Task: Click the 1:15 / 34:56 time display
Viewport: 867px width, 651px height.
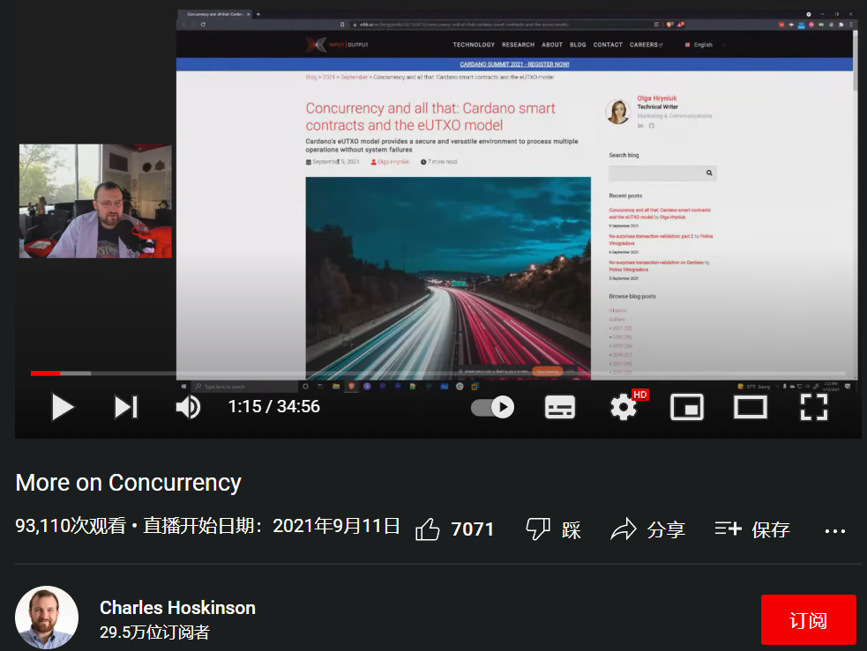Action: [x=273, y=407]
